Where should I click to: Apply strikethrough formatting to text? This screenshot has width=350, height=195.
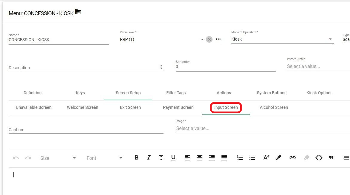tap(161, 158)
